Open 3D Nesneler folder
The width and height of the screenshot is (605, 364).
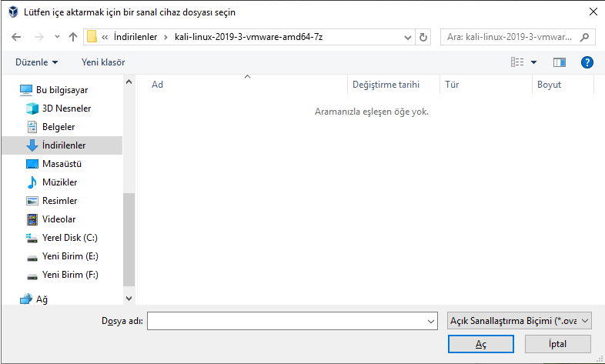[x=66, y=109]
